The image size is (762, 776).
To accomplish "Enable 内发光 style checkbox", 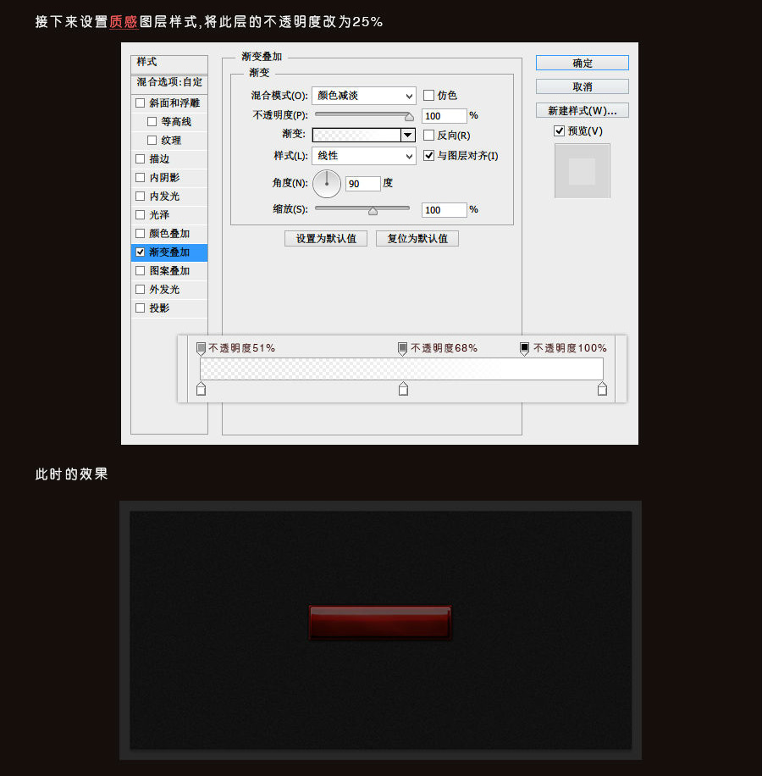I will point(141,197).
